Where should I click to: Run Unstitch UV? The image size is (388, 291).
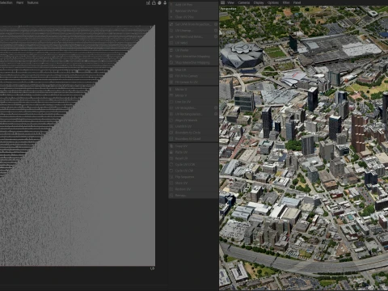(x=193, y=126)
